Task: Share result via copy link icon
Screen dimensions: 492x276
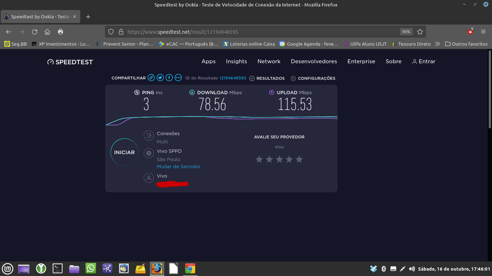Action: [151, 78]
